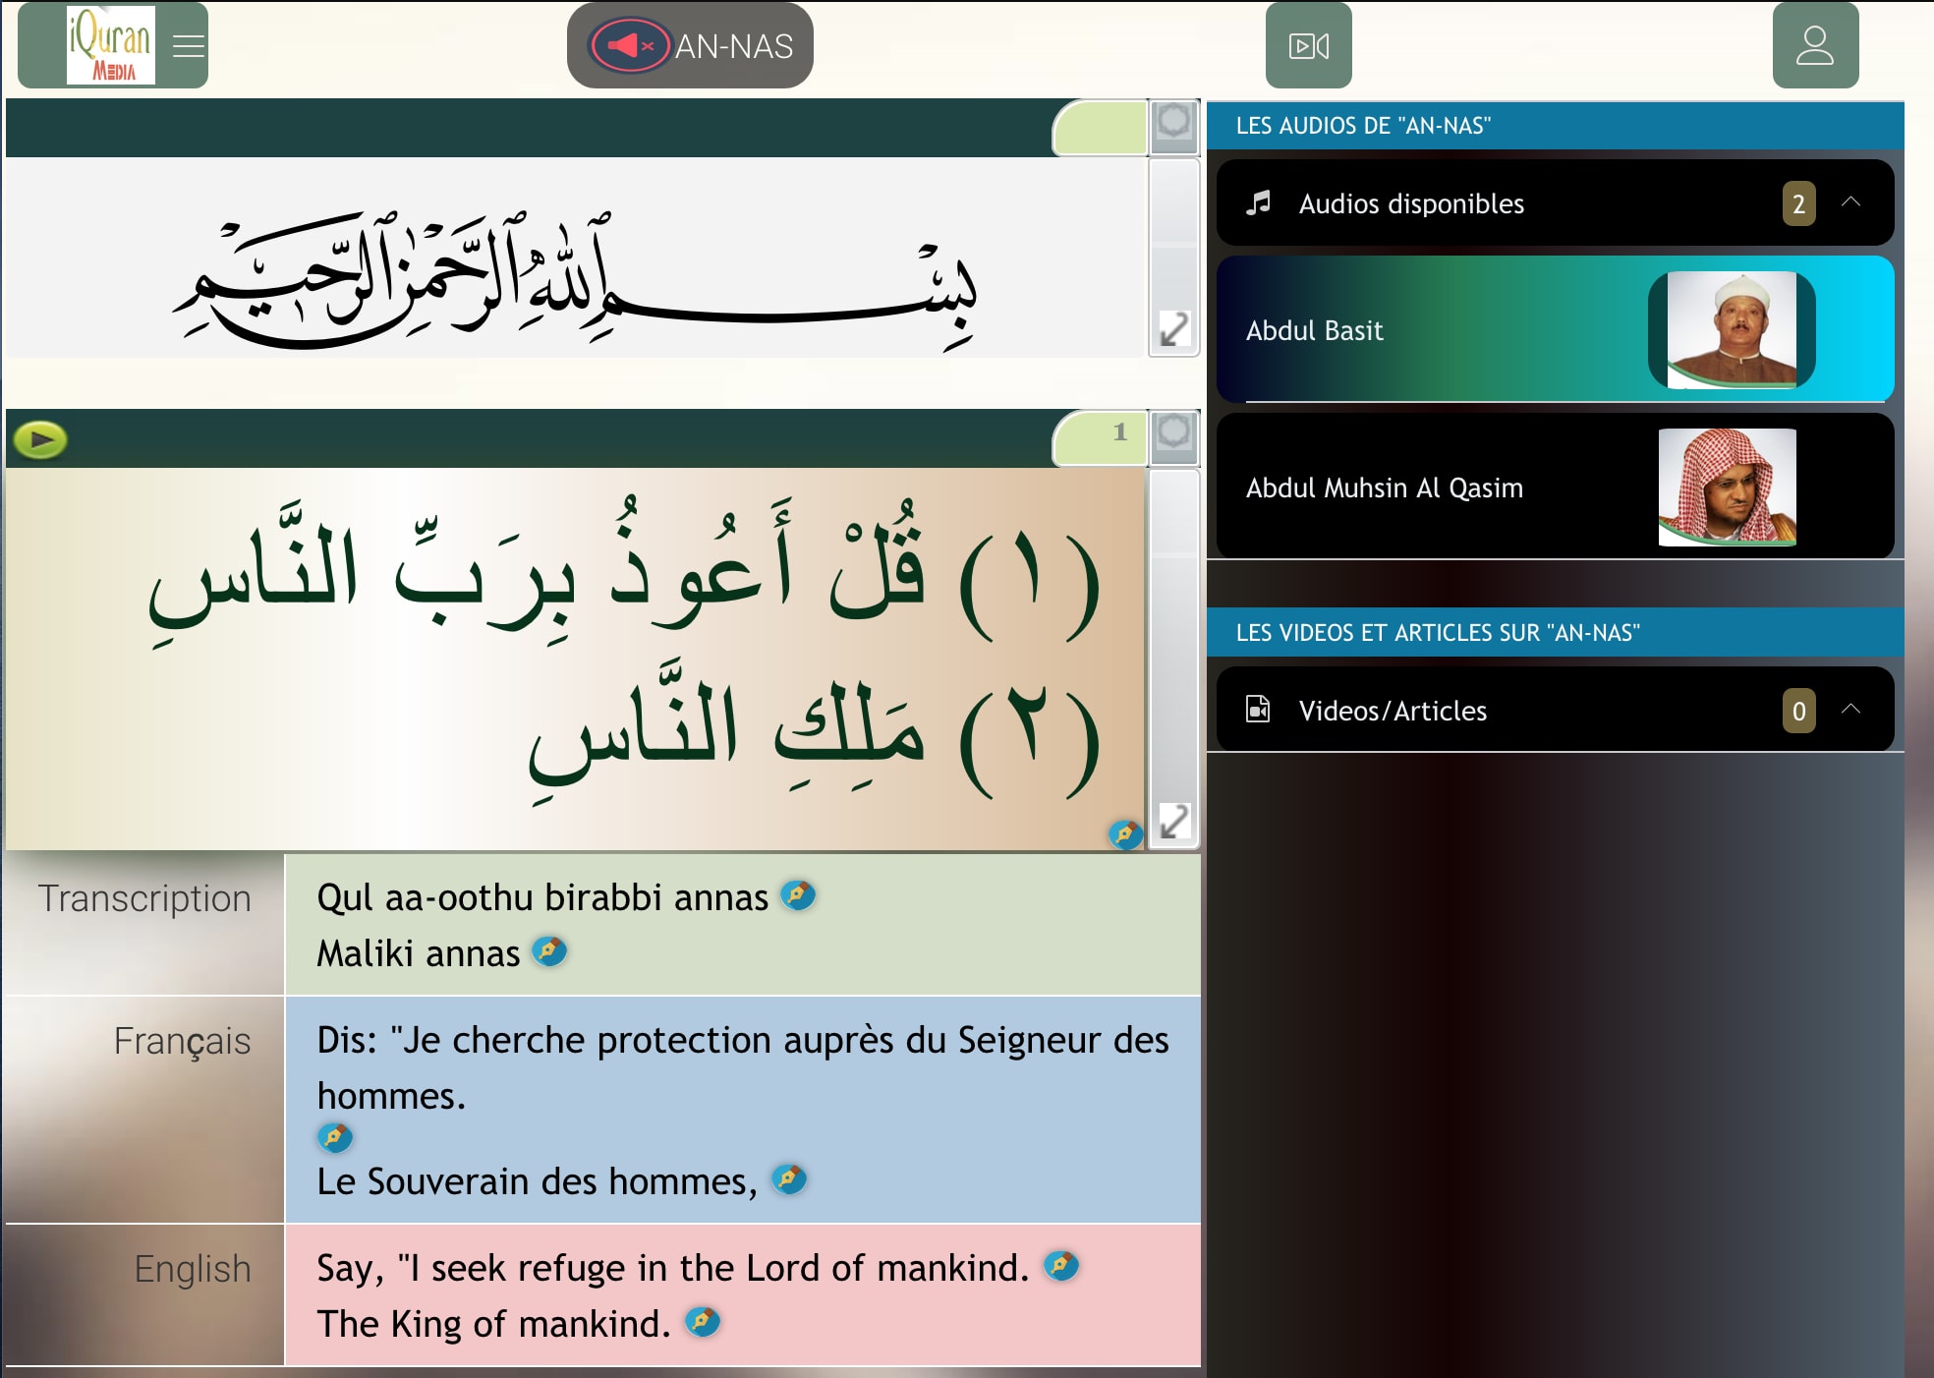This screenshot has height=1378, width=1934.
Task: Click the arrow icon in the Bismillah panel
Action: tap(1173, 329)
